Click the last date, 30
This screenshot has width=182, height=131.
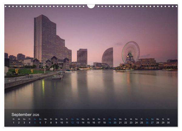tap(168, 123)
